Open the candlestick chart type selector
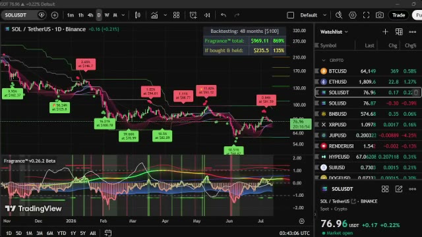This screenshot has width=422, height=237. tap(138, 15)
